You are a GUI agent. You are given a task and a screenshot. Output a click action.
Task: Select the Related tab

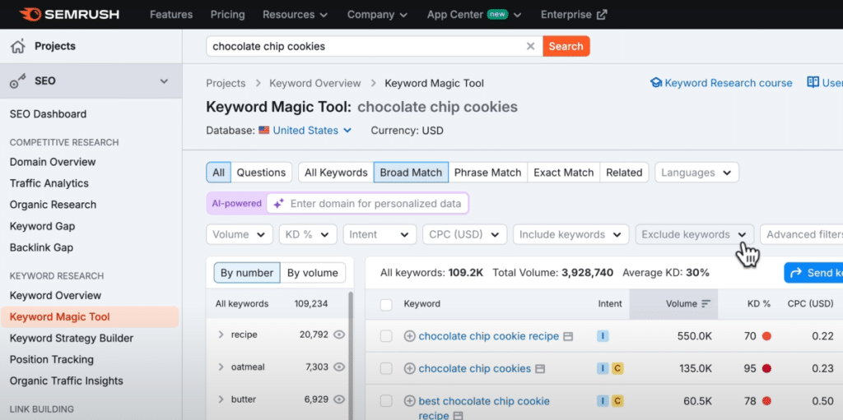(624, 173)
